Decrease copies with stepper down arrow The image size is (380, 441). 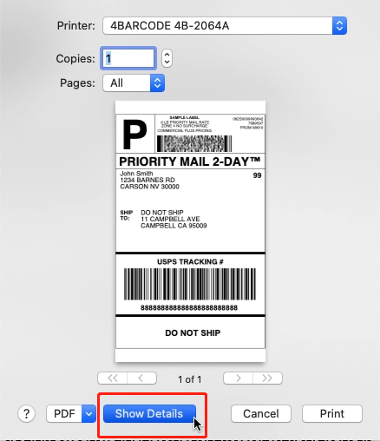pyautogui.click(x=167, y=63)
